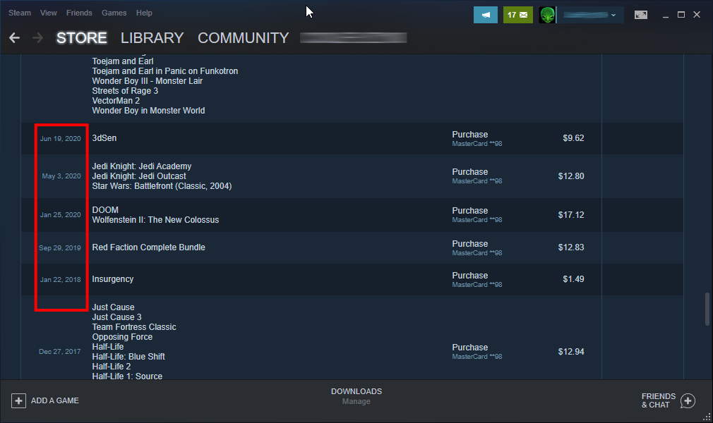
Task: Open the inbox showing 17 notifications
Action: 517,14
